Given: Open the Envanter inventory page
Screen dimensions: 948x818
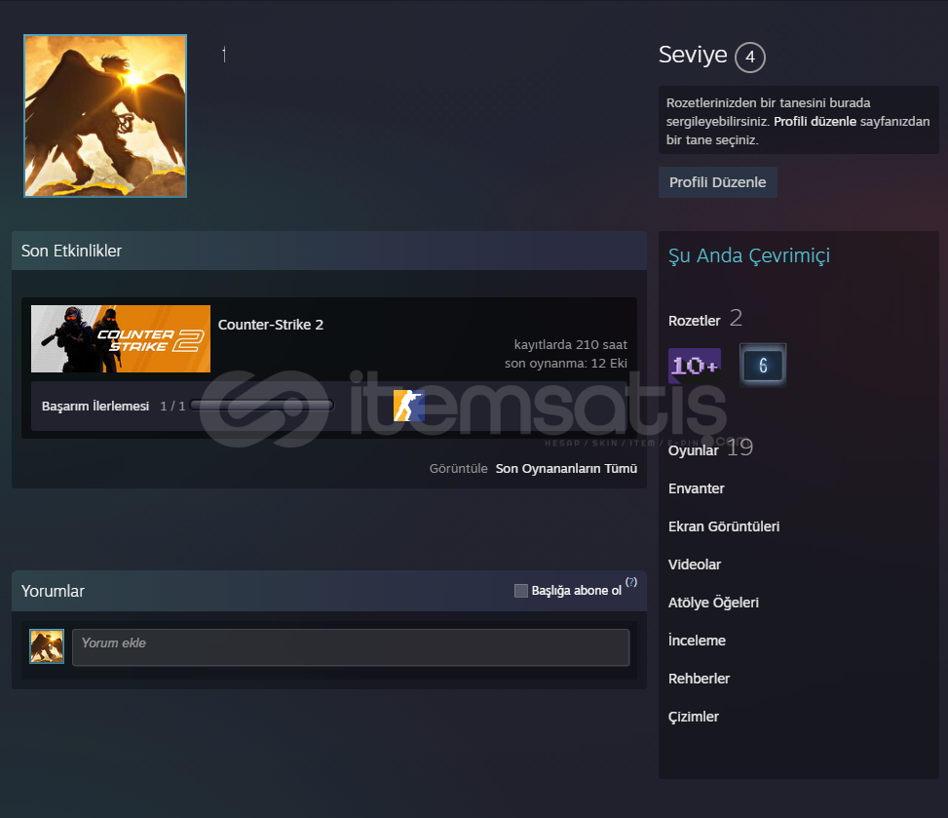Looking at the screenshot, I should pyautogui.click(x=696, y=488).
